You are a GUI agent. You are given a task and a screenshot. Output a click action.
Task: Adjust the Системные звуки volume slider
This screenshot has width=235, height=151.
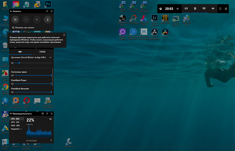33,75
